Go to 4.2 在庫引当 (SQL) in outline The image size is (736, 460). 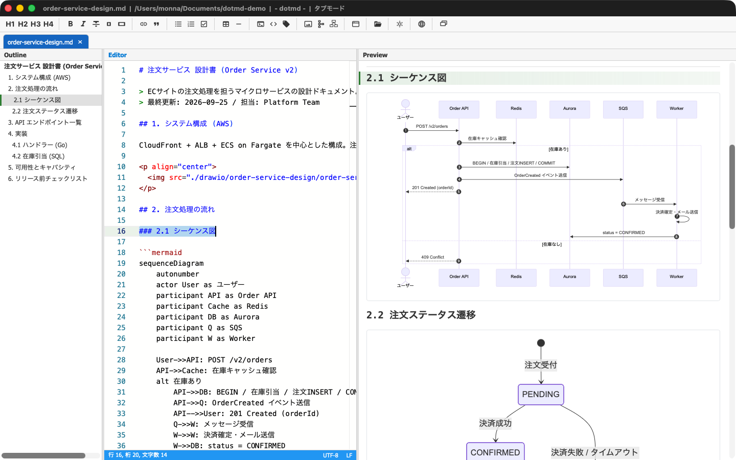tap(38, 156)
